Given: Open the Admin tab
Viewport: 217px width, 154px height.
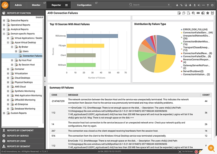Looking at the screenshot, I should [18, 5].
